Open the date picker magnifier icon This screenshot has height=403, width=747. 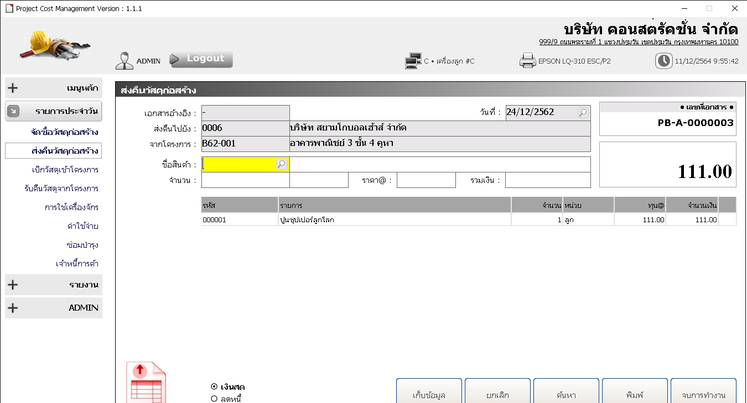pyautogui.click(x=583, y=113)
